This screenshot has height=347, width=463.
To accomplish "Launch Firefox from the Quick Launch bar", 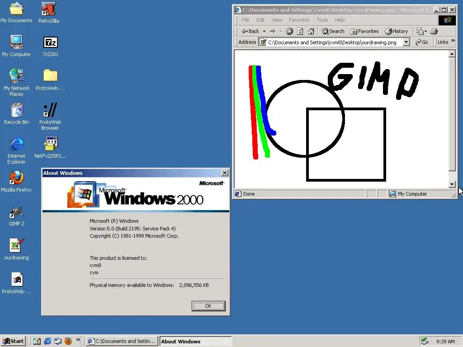I will (68, 341).
